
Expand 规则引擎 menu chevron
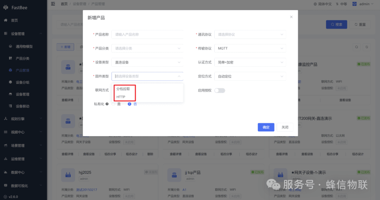pyautogui.click(x=41, y=119)
